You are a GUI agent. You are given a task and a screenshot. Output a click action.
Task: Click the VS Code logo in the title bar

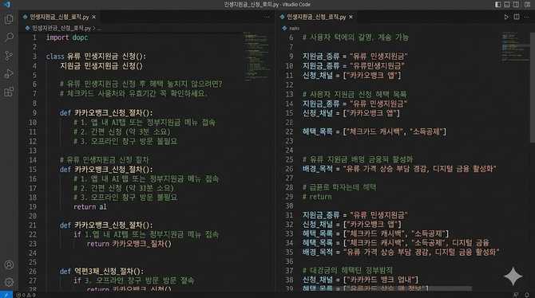pyautogui.click(x=6, y=4)
